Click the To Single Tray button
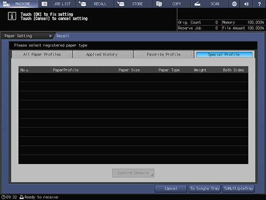266x200 pixels. (205, 189)
